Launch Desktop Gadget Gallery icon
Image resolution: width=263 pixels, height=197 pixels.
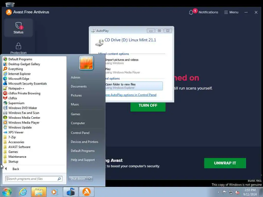[5, 64]
